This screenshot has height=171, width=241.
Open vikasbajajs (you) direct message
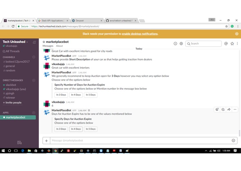[x=15, y=89]
